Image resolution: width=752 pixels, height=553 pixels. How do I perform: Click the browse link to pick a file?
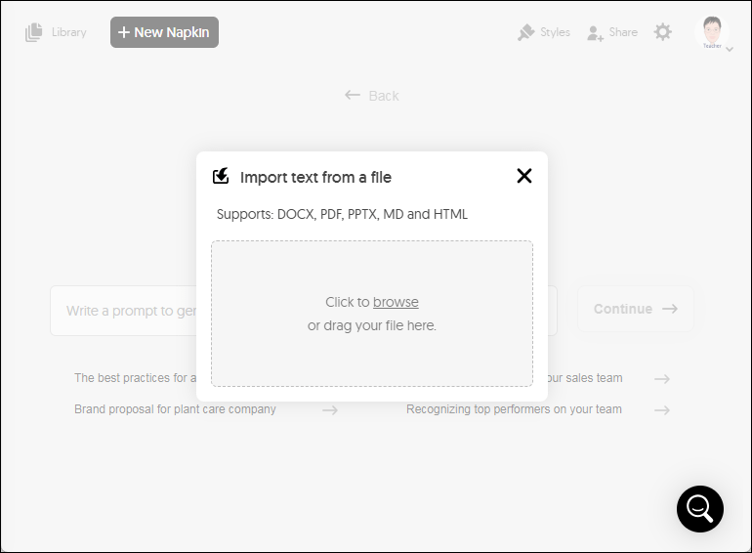[x=396, y=302]
